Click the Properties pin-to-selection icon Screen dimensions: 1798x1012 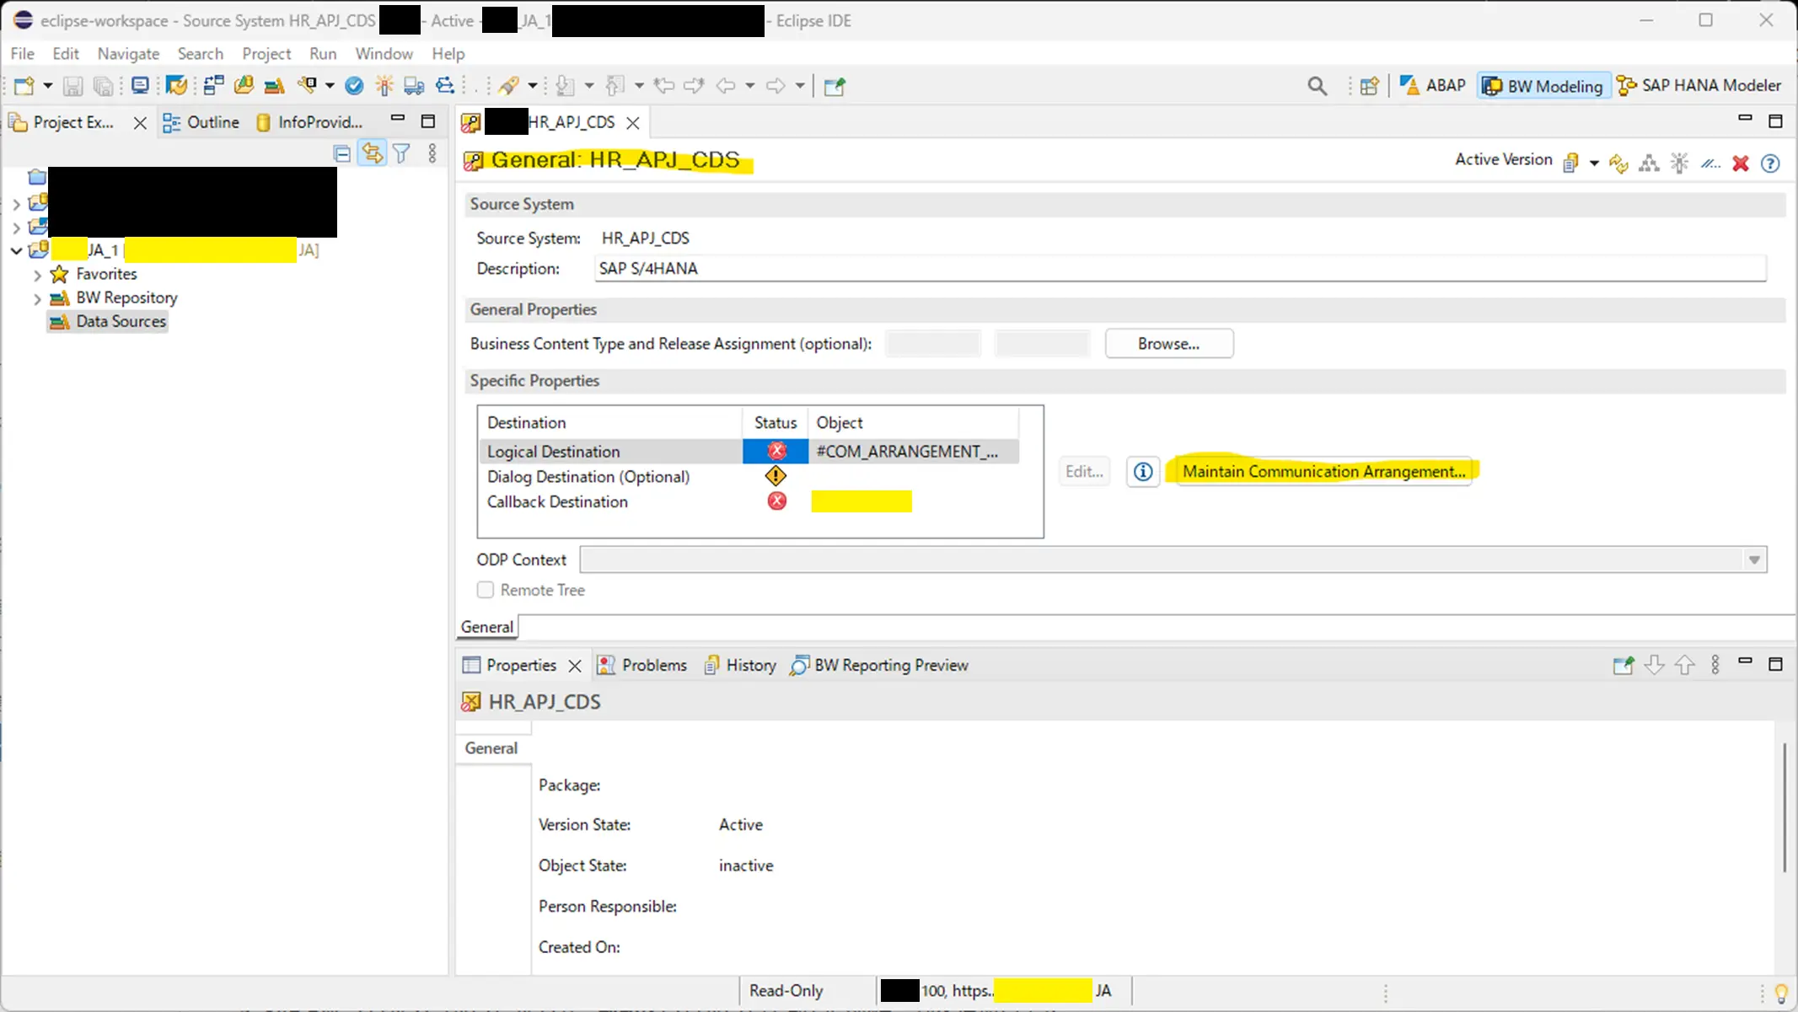point(1623,666)
